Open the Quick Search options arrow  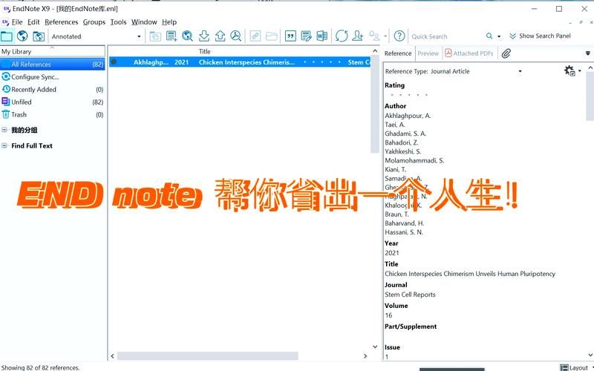click(x=499, y=36)
